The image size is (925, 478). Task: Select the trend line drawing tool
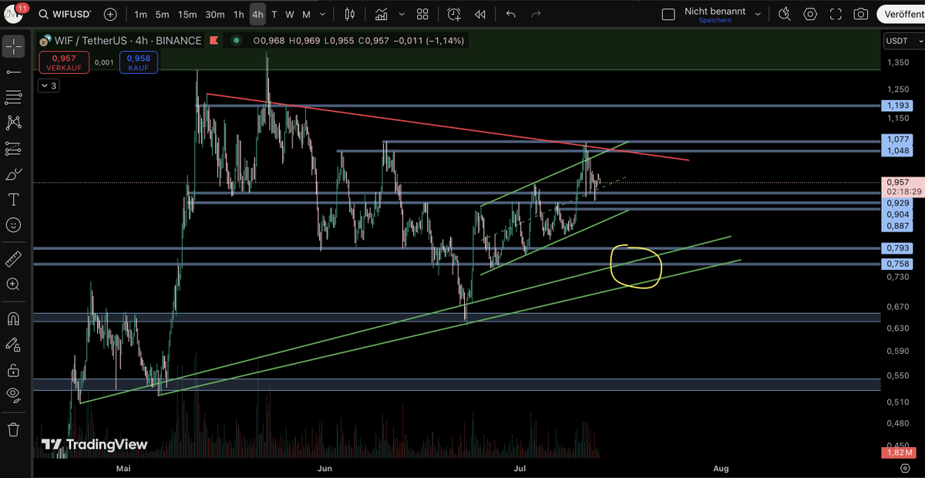[13, 72]
